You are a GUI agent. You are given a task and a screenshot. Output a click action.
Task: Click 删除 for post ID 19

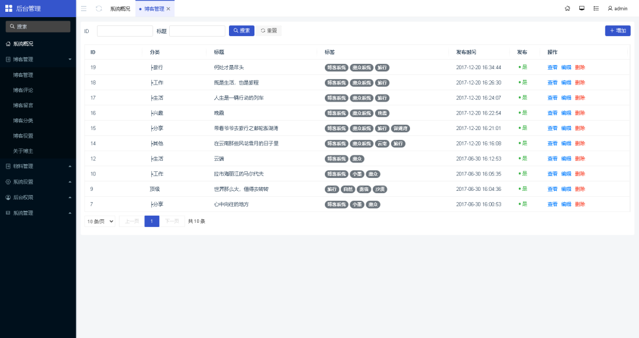pos(580,67)
